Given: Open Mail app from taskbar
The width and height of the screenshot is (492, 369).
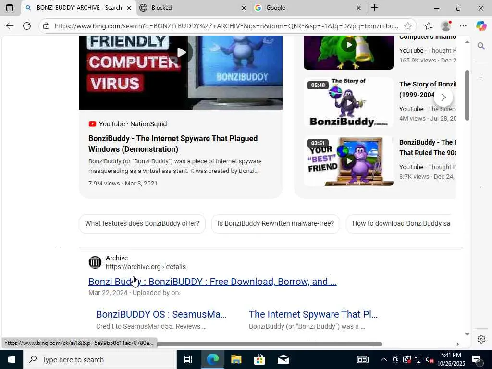Looking at the screenshot, I should coord(283,359).
